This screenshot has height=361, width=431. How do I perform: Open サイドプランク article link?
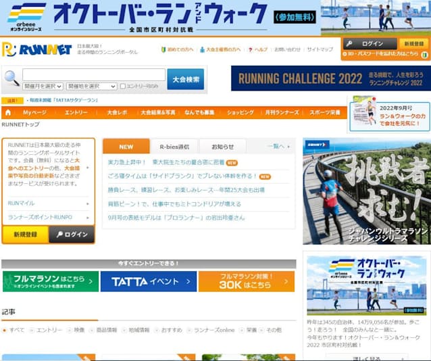(182, 176)
